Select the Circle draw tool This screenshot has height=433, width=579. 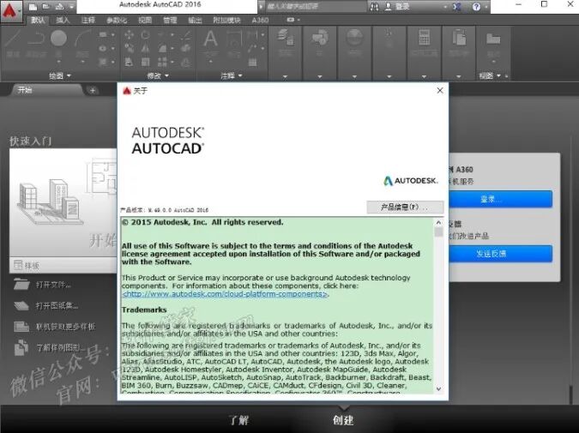coord(58,39)
